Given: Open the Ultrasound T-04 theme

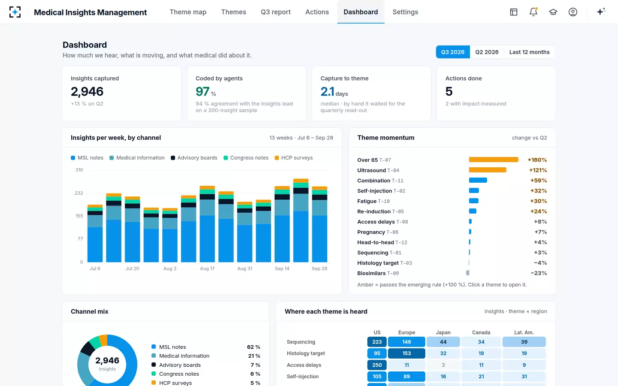Looking at the screenshot, I should (x=452, y=170).
